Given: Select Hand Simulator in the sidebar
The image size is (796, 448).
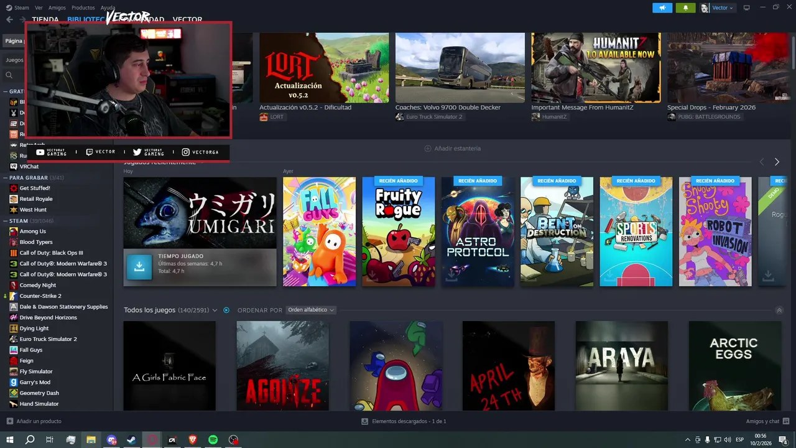Looking at the screenshot, I should click(x=39, y=404).
